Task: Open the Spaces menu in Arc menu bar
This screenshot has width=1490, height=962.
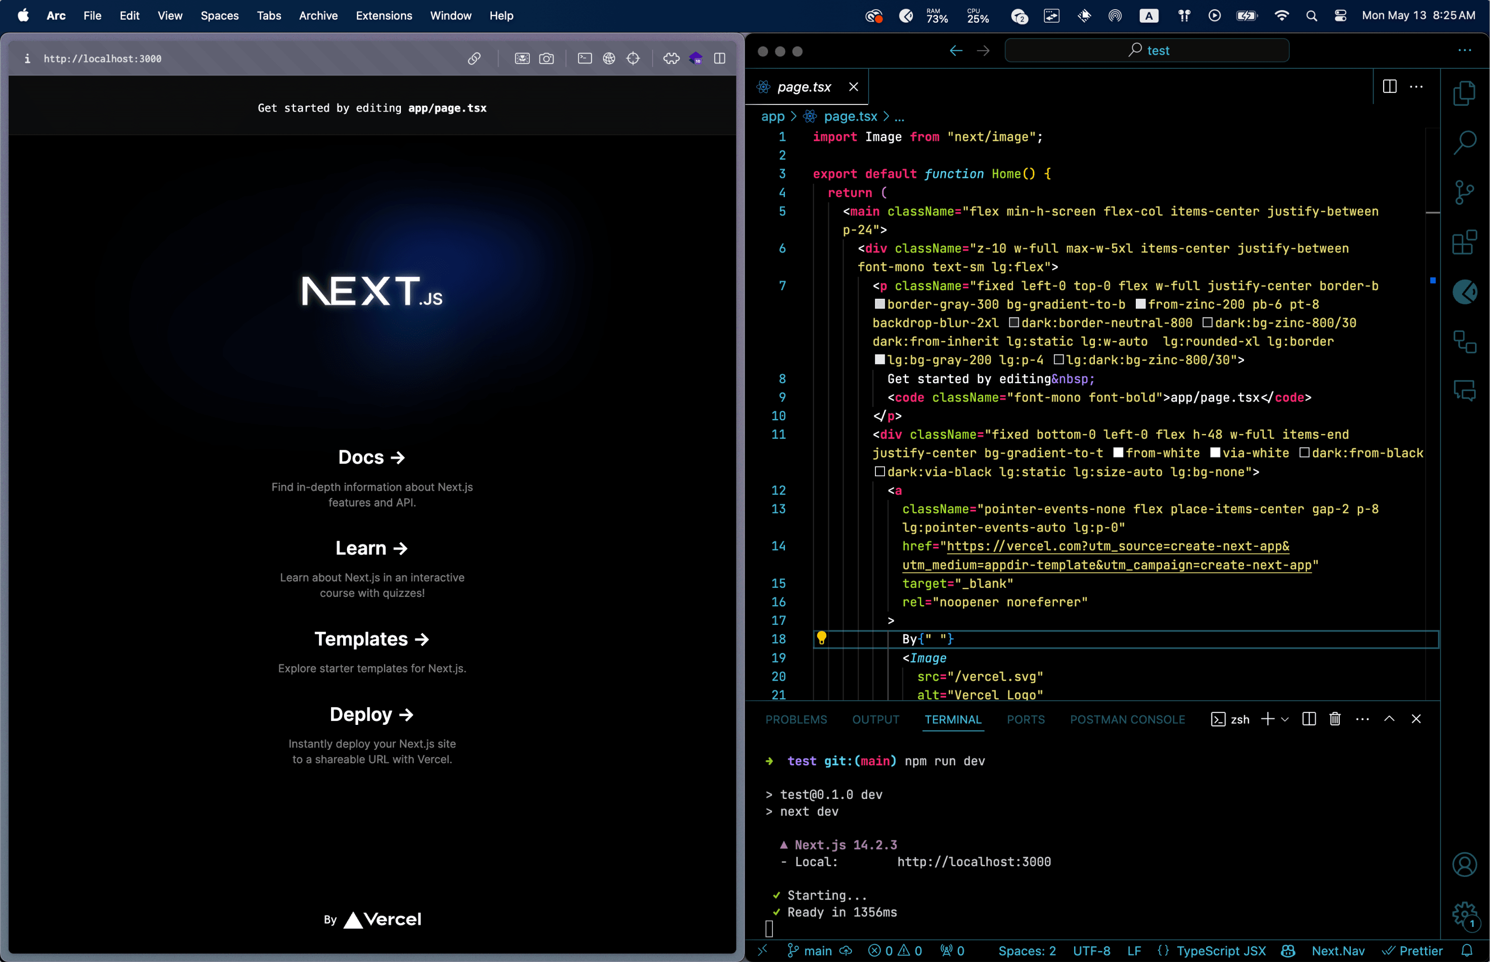Action: pyautogui.click(x=219, y=15)
